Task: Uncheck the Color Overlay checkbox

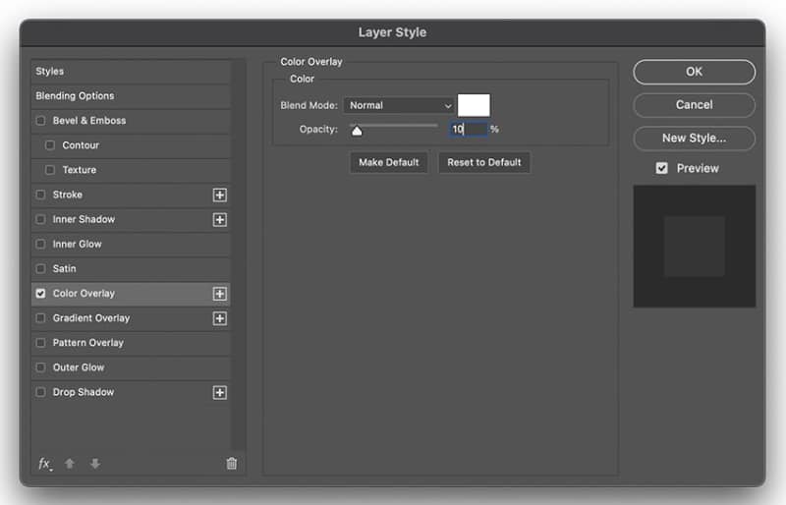Action: tap(40, 294)
